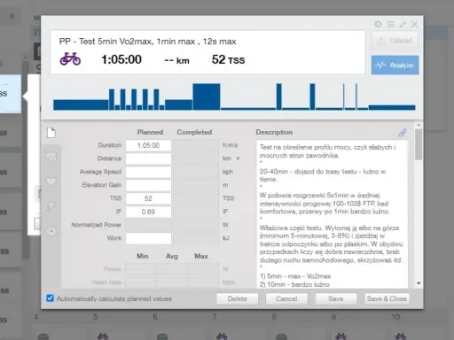Click the Planned column header
The width and height of the screenshot is (454, 340).
coord(150,132)
